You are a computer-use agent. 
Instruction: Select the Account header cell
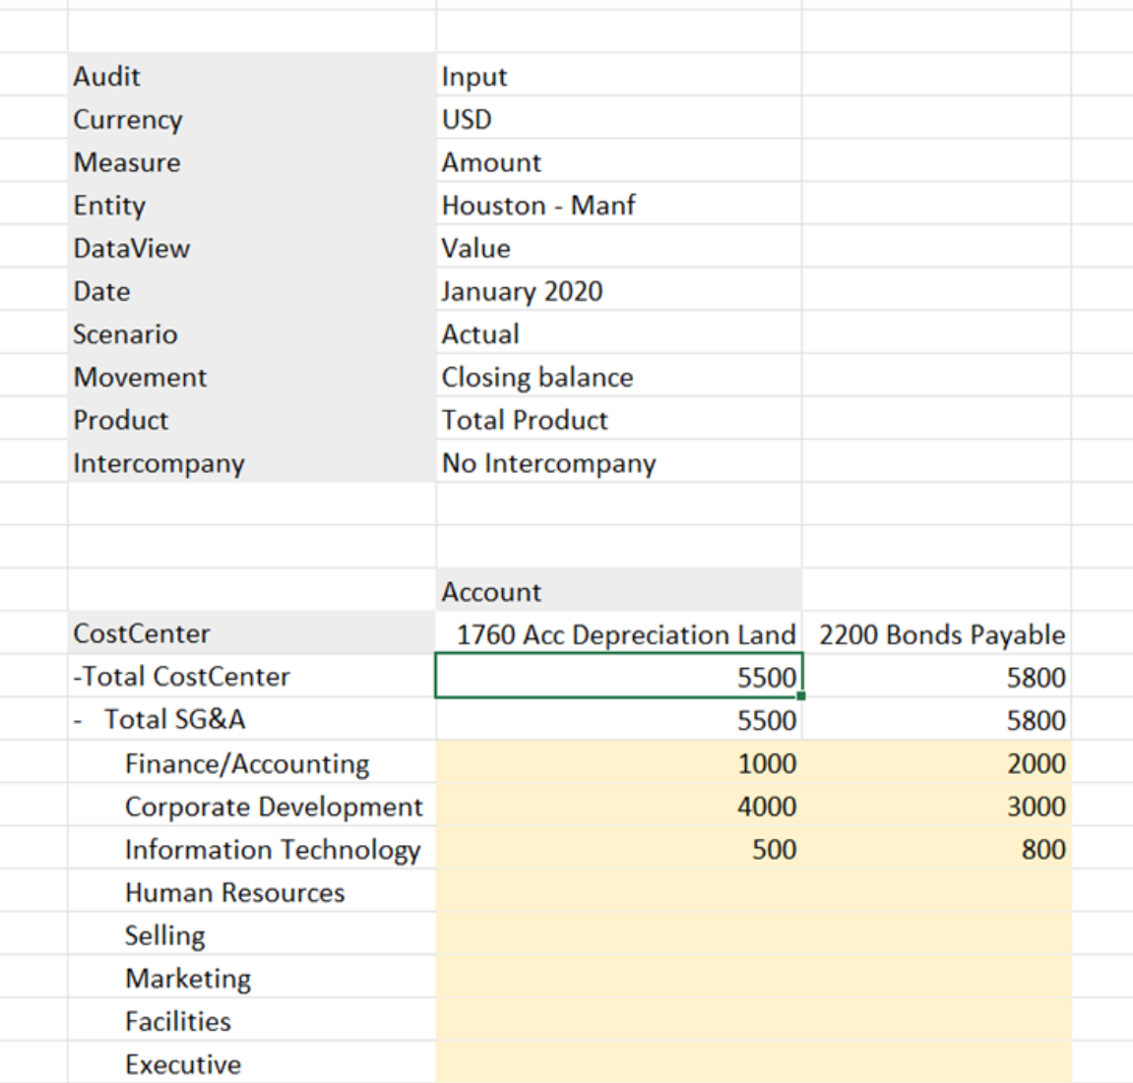[x=618, y=590]
